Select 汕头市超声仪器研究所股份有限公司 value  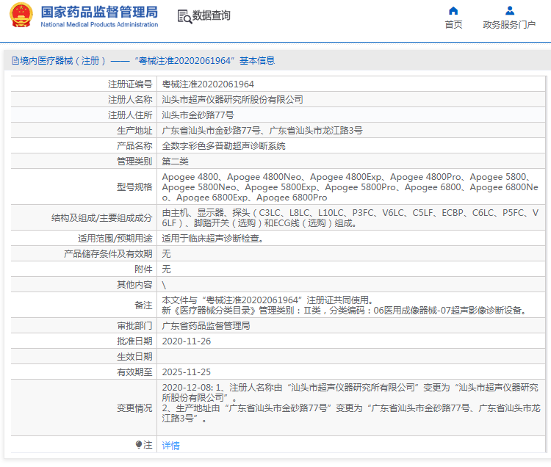[x=232, y=100]
